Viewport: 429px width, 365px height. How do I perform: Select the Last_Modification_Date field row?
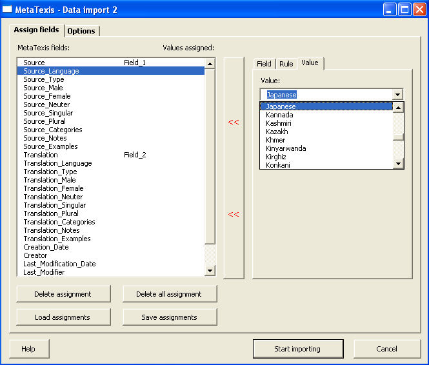111,264
